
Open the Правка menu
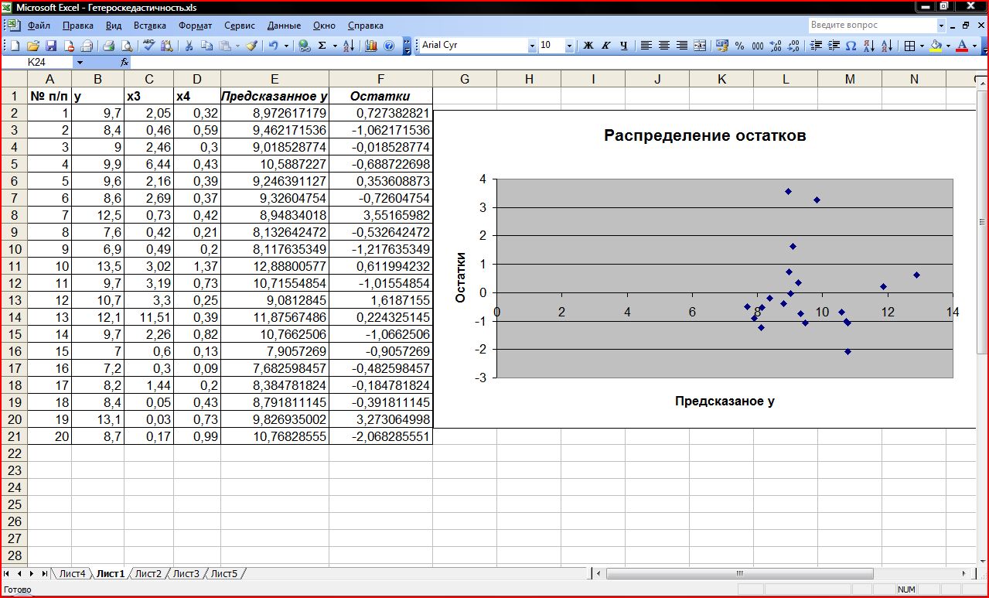point(78,26)
